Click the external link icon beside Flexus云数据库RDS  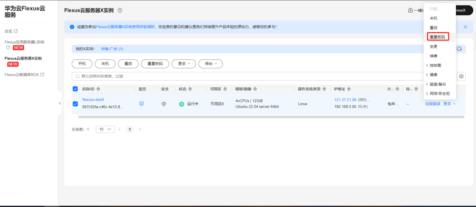click(x=42, y=74)
